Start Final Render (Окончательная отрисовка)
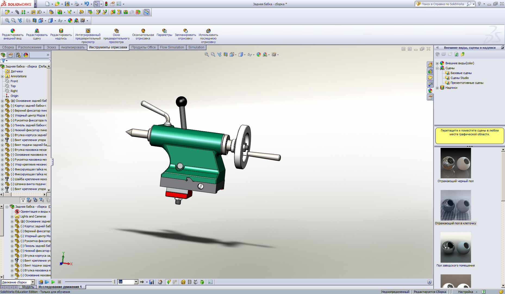This screenshot has height=294, width=505. (143, 34)
